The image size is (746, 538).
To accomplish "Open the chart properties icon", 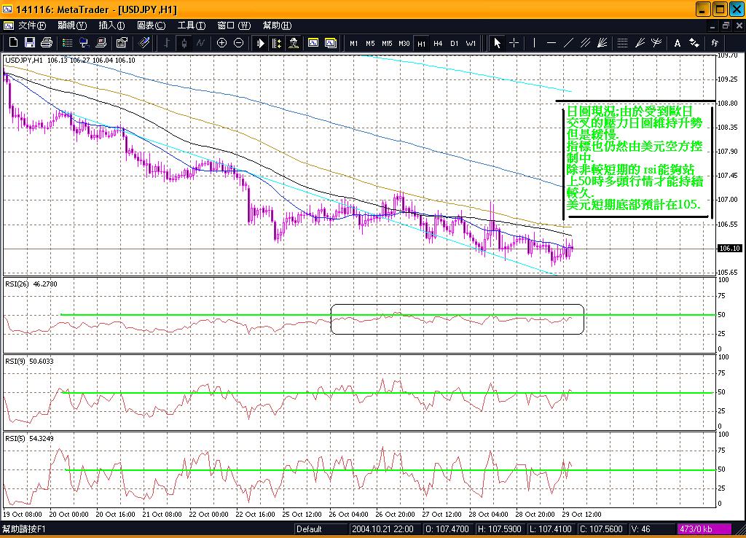I will coord(122,43).
